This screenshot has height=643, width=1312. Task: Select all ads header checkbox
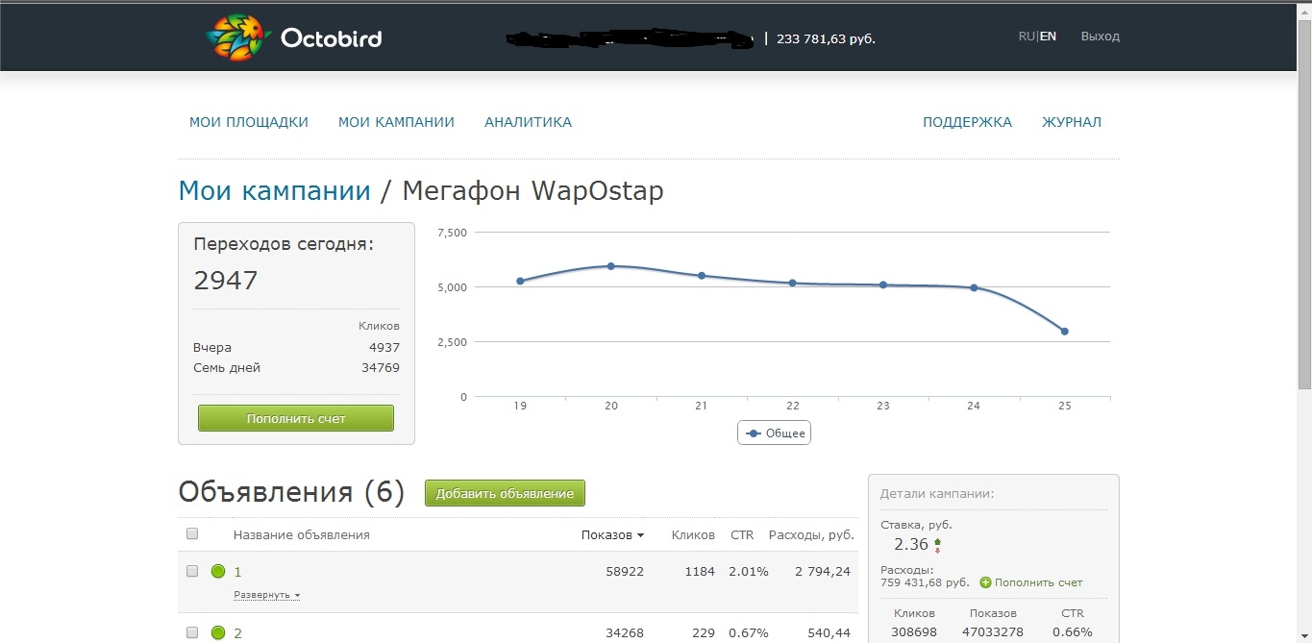pos(192,533)
